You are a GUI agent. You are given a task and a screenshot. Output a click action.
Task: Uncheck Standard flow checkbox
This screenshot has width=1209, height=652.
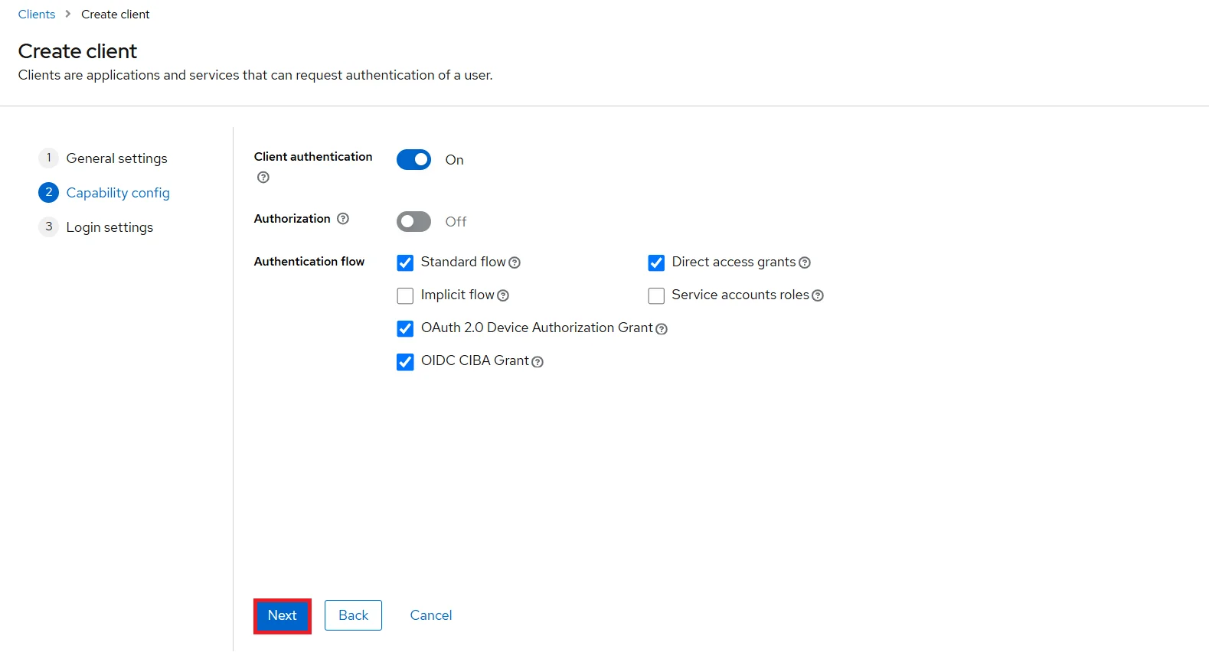pyautogui.click(x=405, y=262)
